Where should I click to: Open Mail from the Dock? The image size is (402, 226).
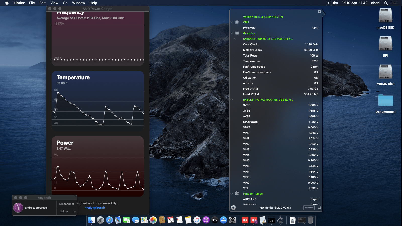coord(118,220)
